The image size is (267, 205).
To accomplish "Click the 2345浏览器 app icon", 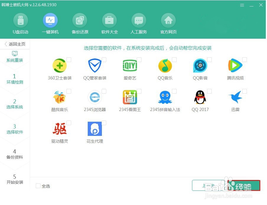I will pyautogui.click(x=95, y=97).
